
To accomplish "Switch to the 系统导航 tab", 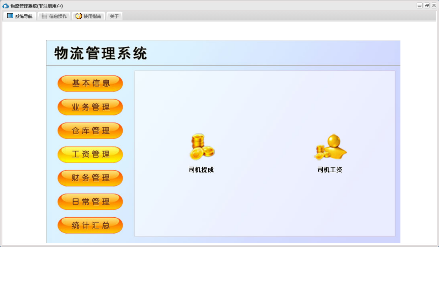I will 20,16.
